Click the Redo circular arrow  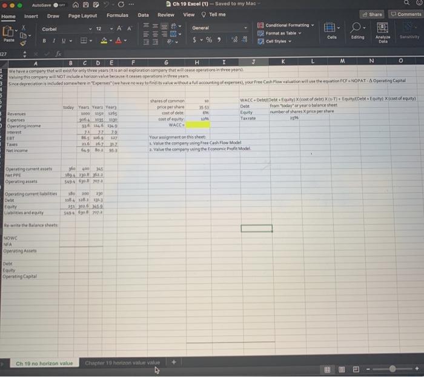(x=121, y=4)
